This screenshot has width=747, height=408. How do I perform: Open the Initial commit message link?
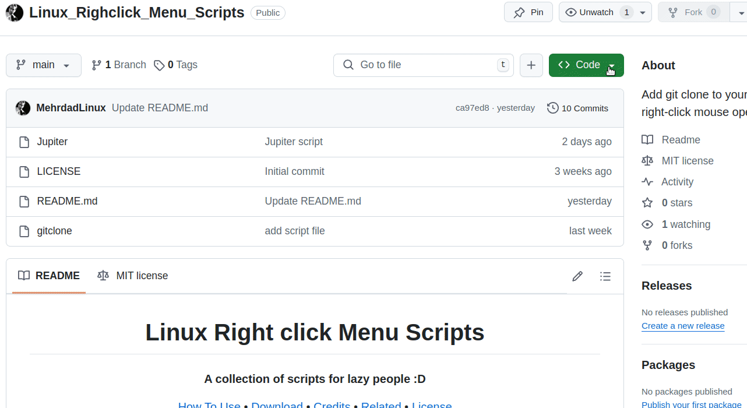pyautogui.click(x=294, y=171)
